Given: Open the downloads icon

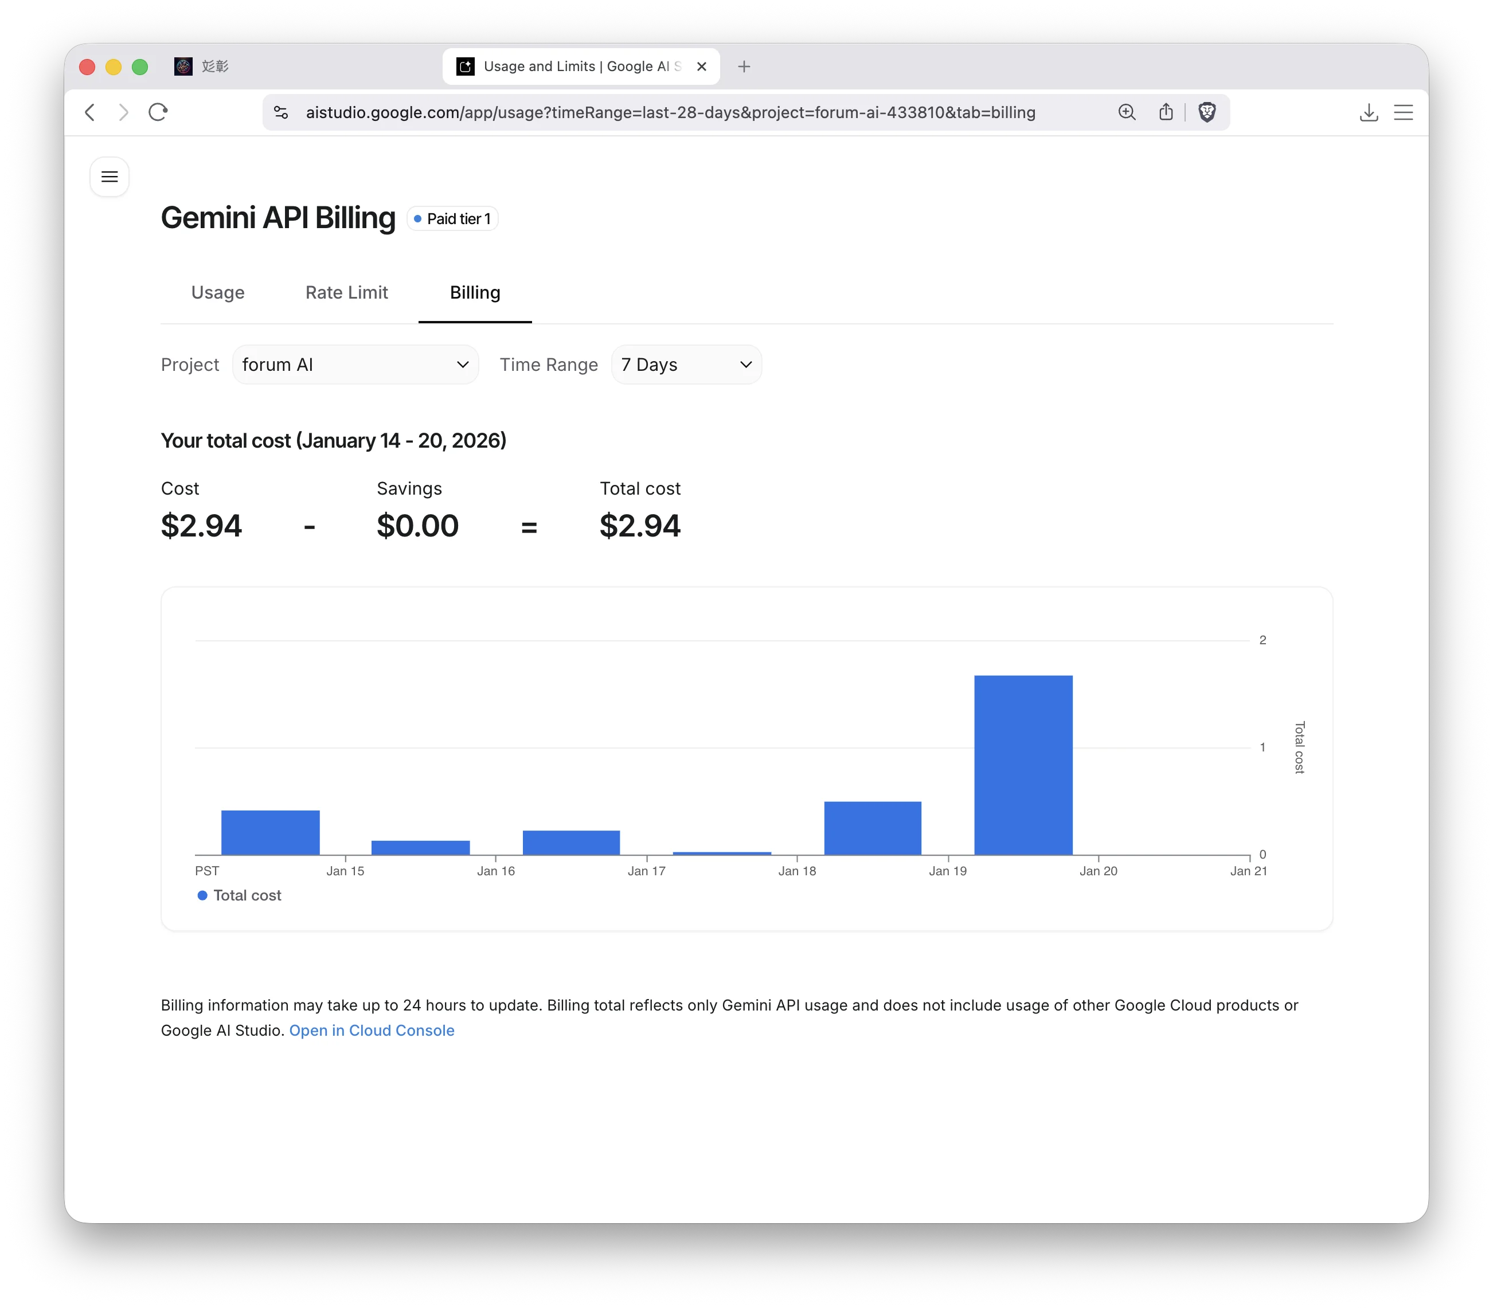Looking at the screenshot, I should (1369, 112).
